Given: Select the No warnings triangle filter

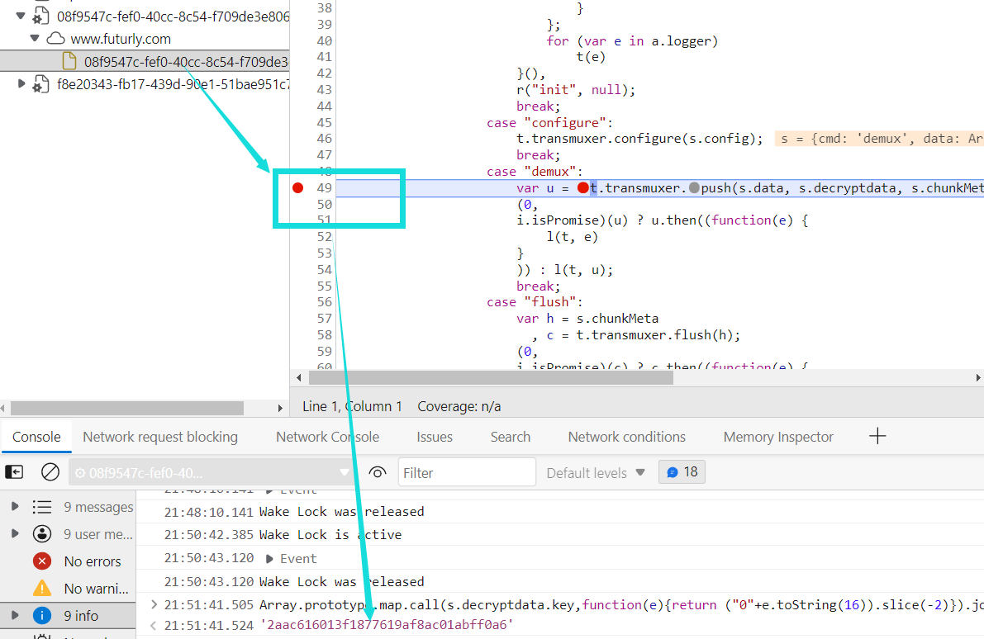Looking at the screenshot, I should click(42, 588).
